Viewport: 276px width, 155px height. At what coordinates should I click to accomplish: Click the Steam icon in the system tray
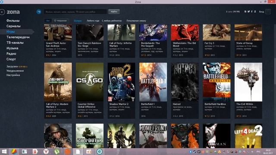coord(194,152)
